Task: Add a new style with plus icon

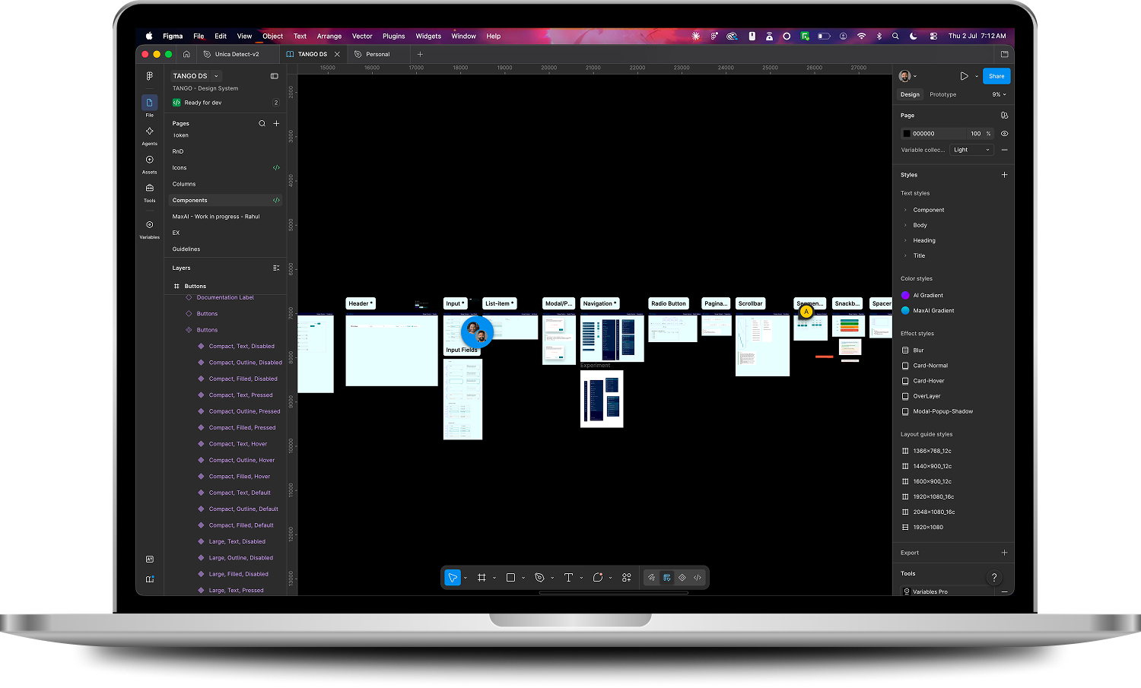Action: point(1004,175)
